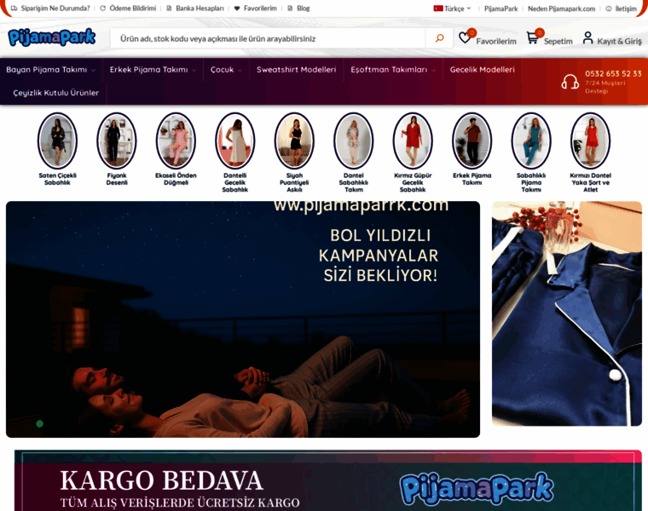Expand the Bayan Pijama Takımı menu arrow
Image resolution: width=648 pixels, height=511 pixels.
tap(93, 71)
